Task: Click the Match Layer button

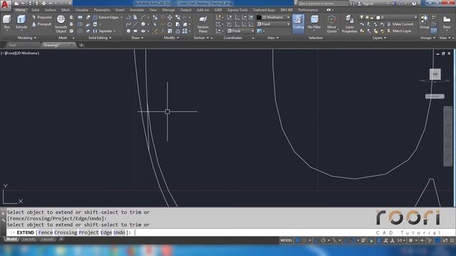Action: click(399, 31)
